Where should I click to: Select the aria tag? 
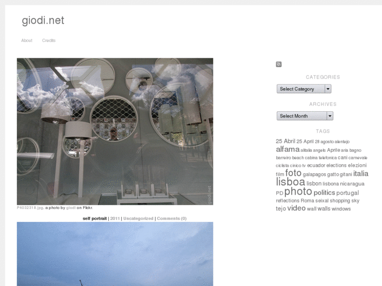[x=345, y=151]
